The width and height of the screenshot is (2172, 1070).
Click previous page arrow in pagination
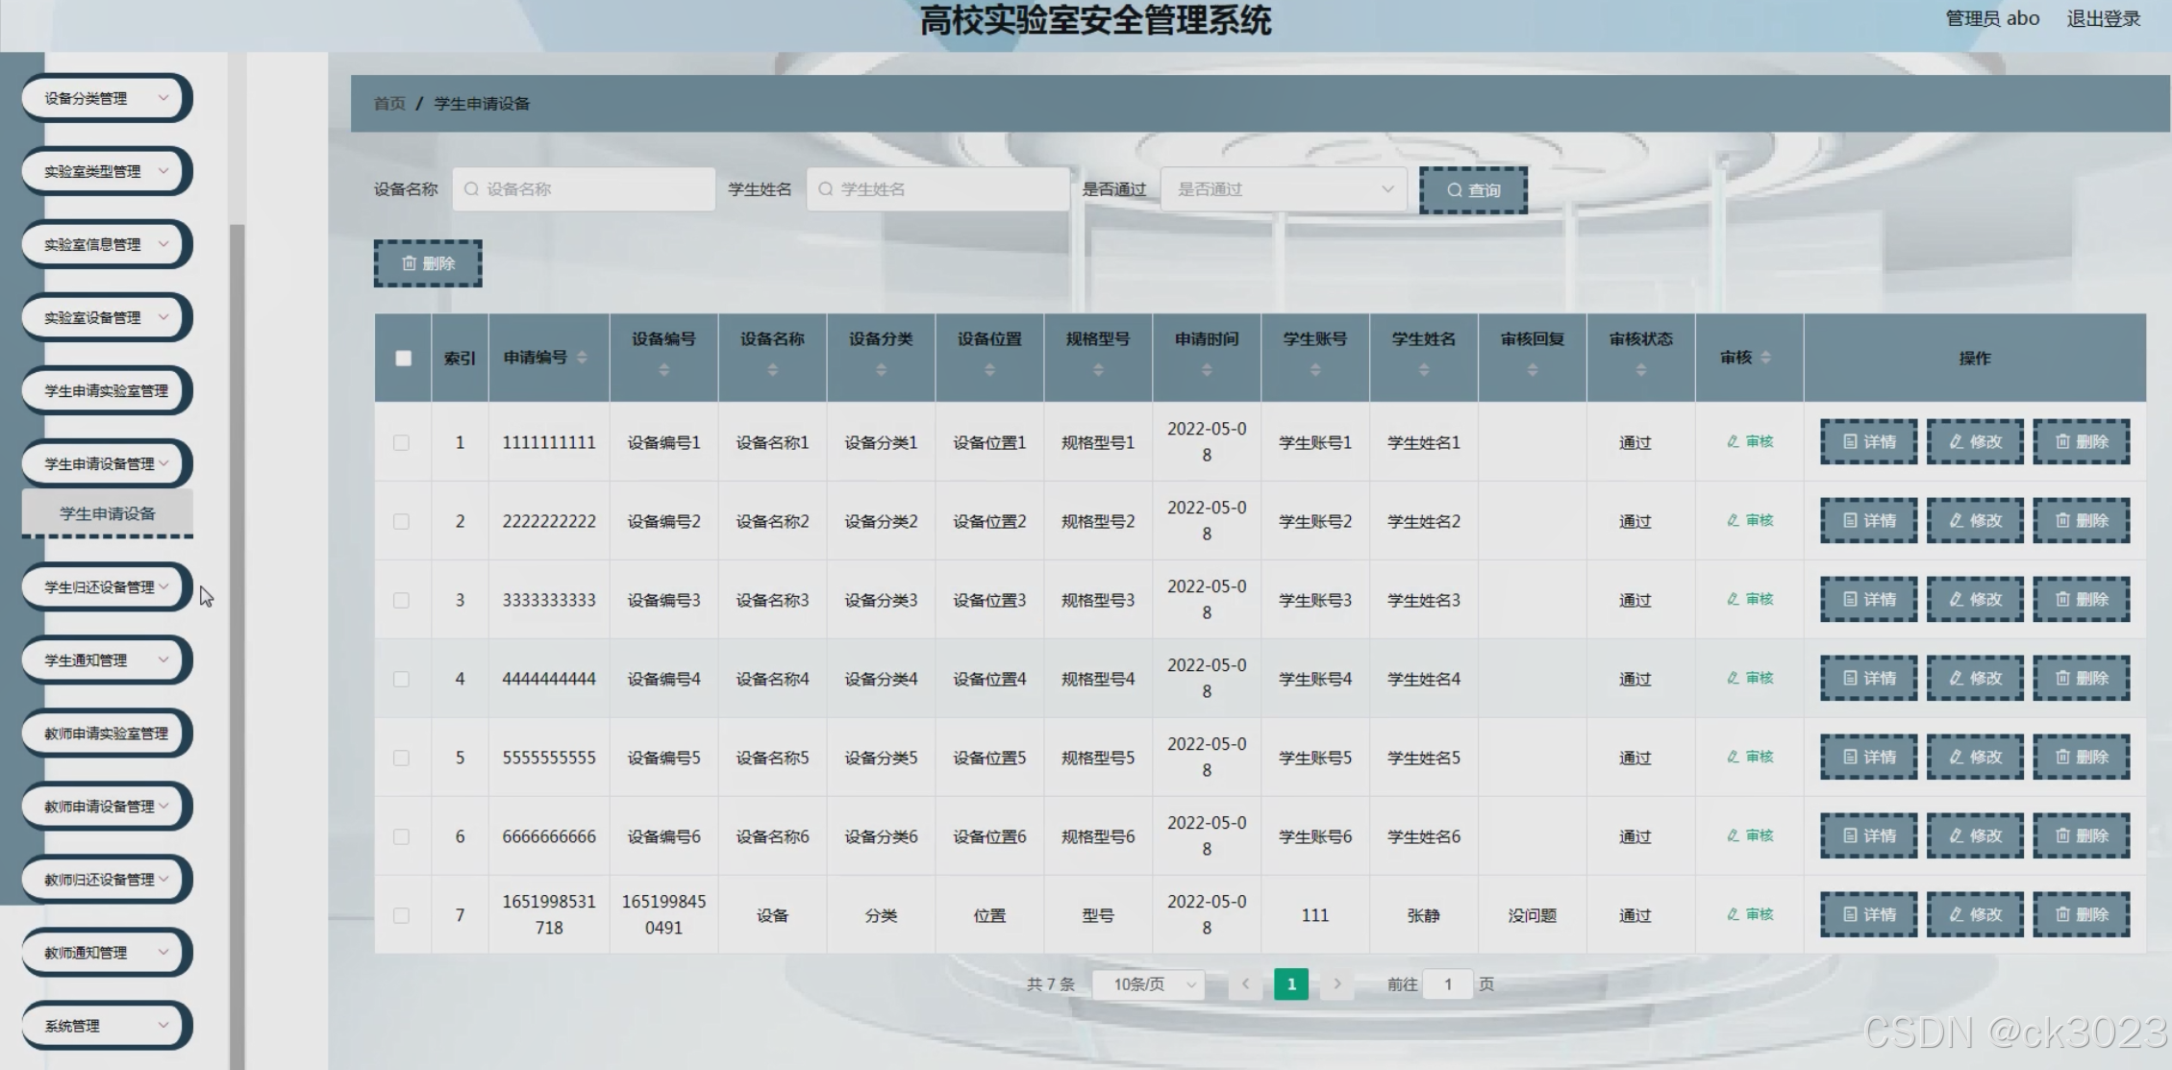pos(1245,983)
